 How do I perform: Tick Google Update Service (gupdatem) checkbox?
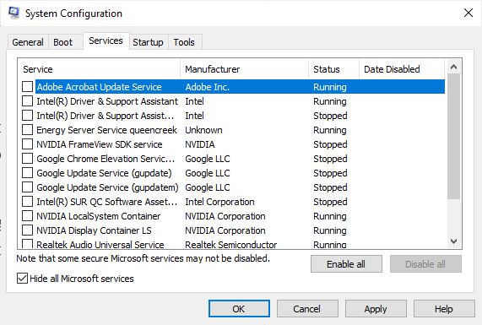pos(27,187)
